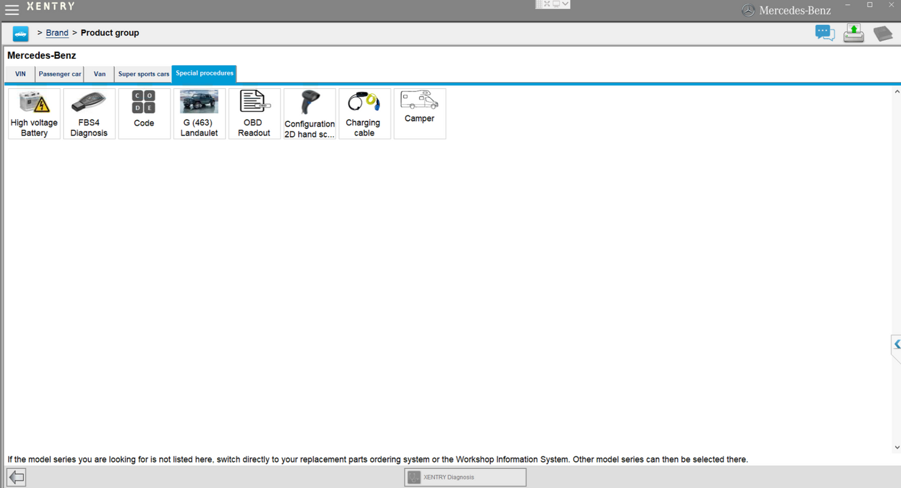Open the top toolbar dropdown arrow
The width and height of the screenshot is (901, 488).
[x=565, y=4]
